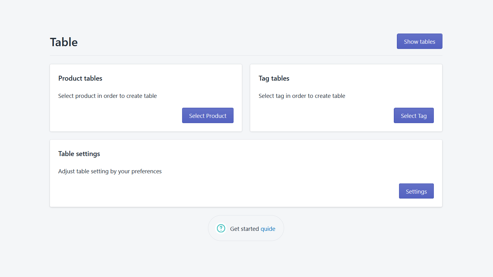Select the Table settings heading
Image resolution: width=493 pixels, height=277 pixels.
(79, 154)
